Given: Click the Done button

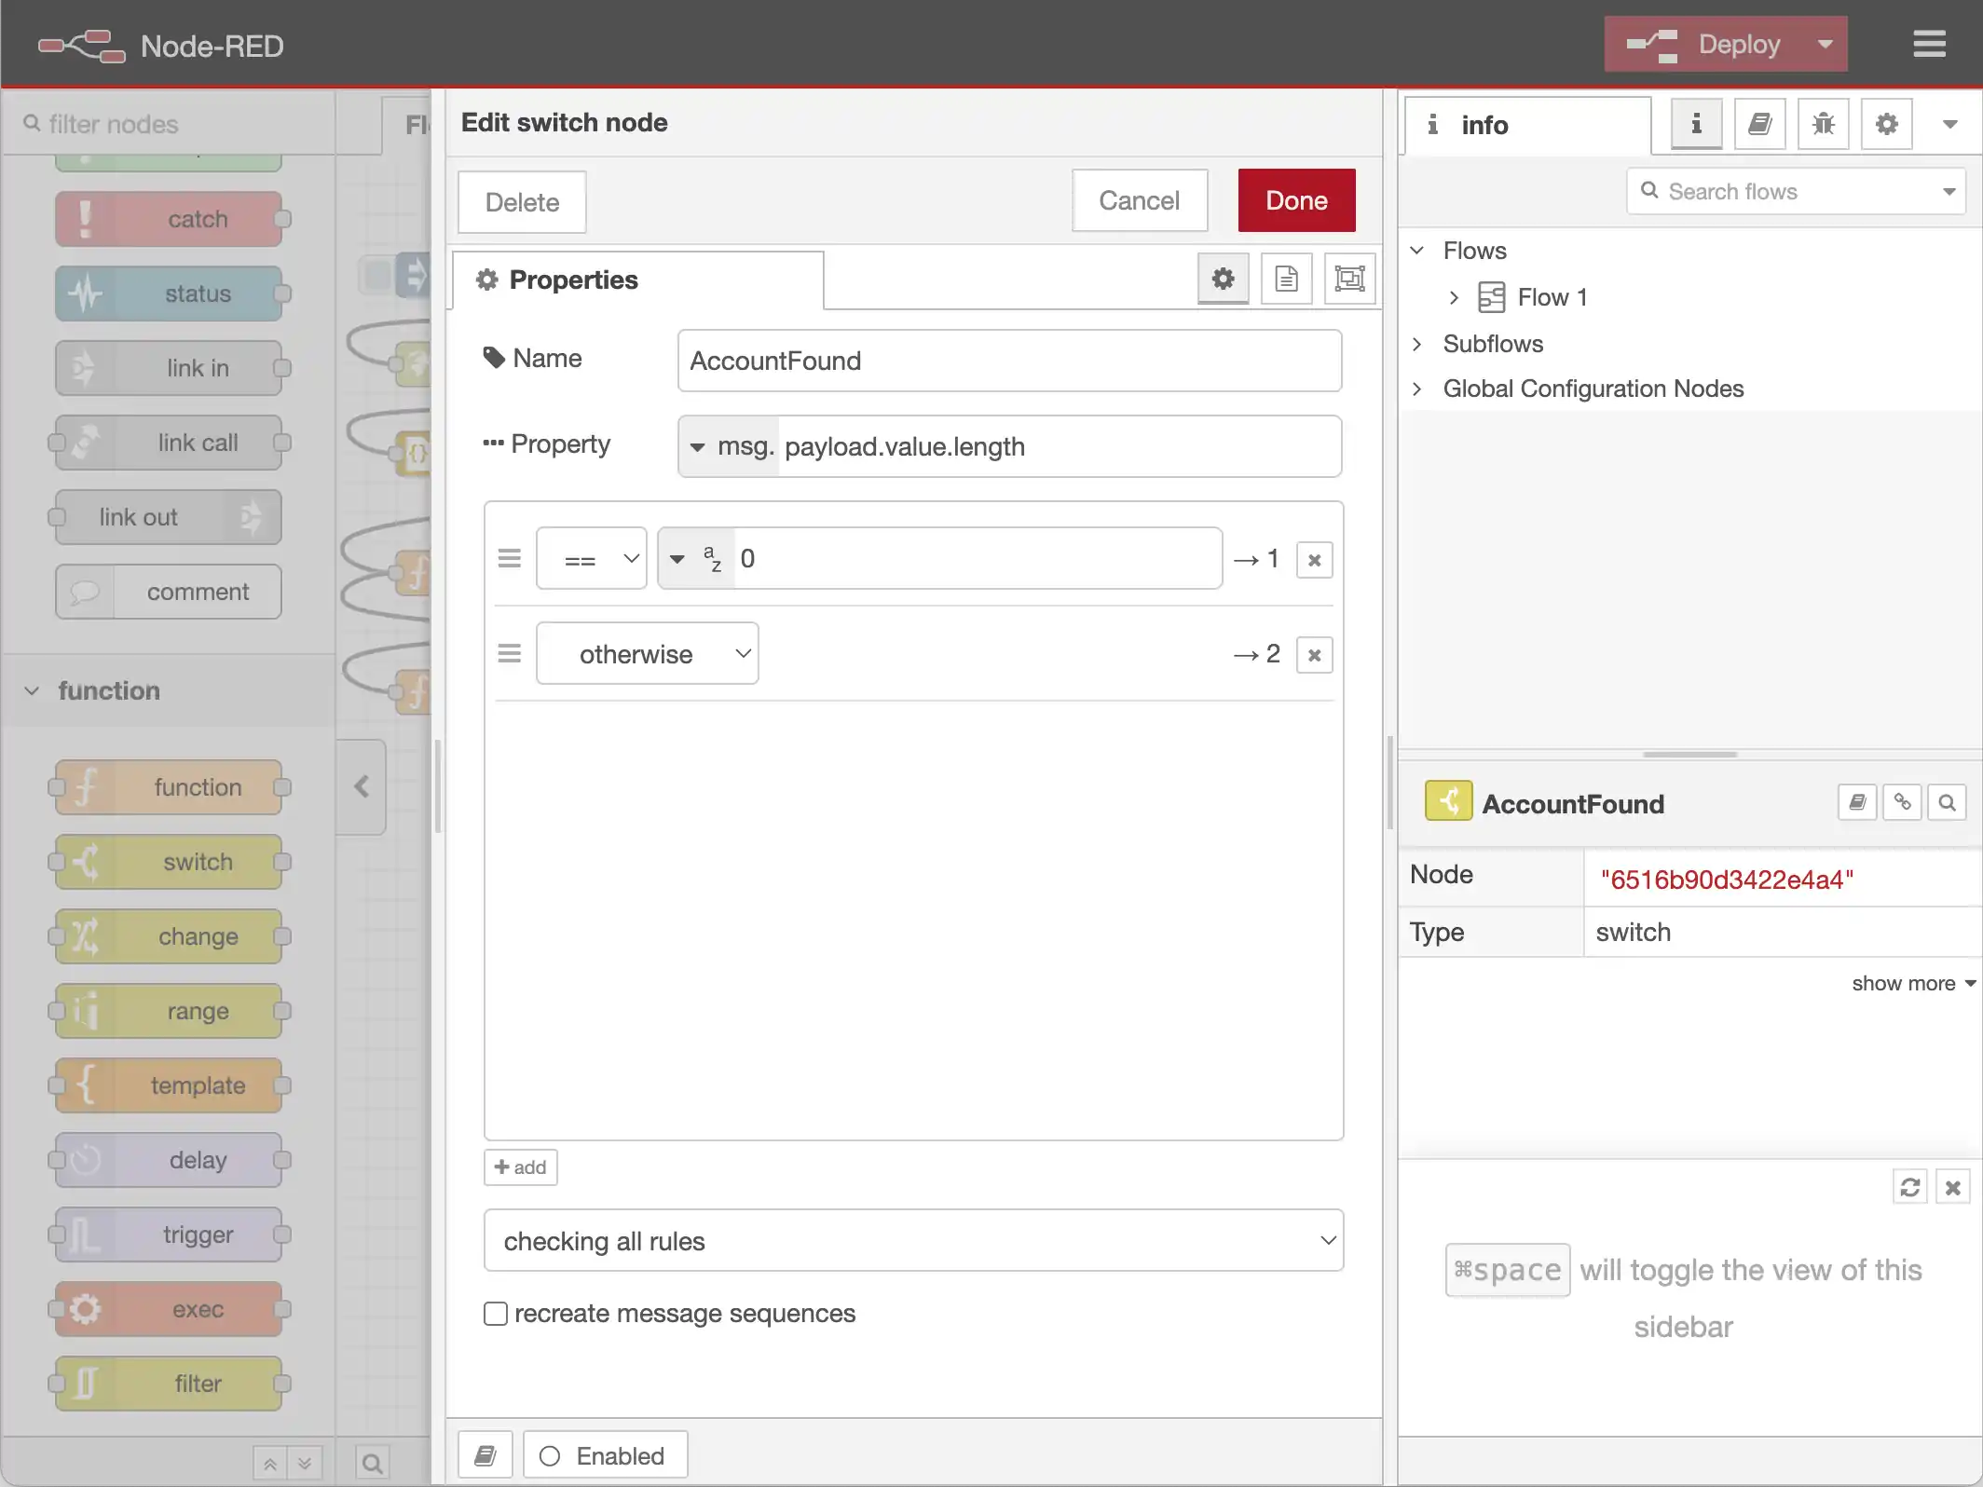Looking at the screenshot, I should click(1296, 200).
